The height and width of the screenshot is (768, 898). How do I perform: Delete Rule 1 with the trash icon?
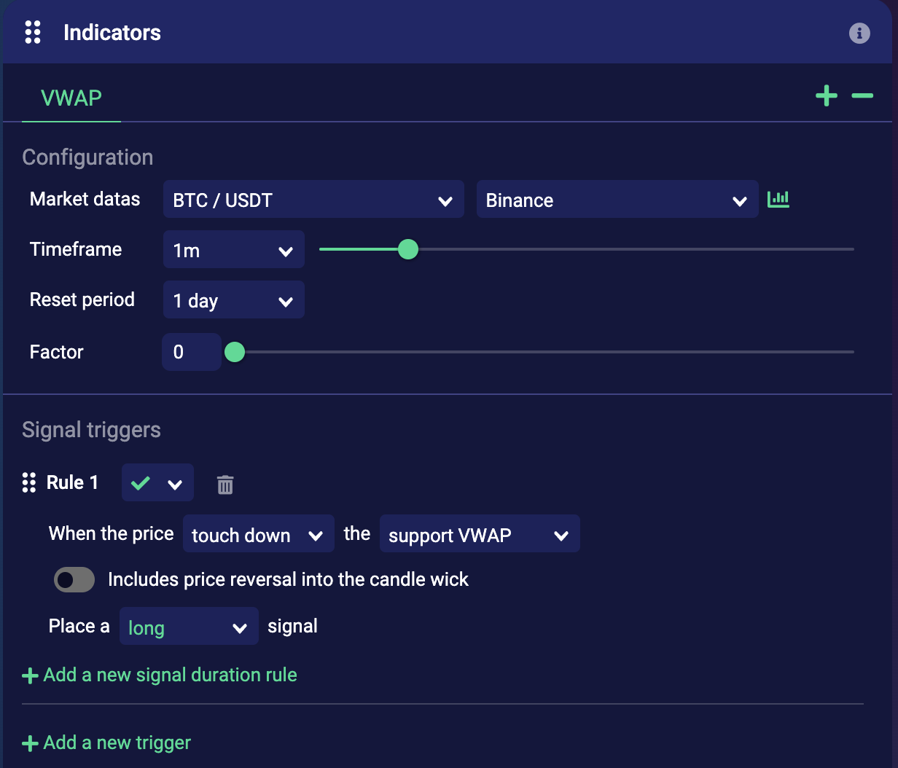tap(225, 485)
